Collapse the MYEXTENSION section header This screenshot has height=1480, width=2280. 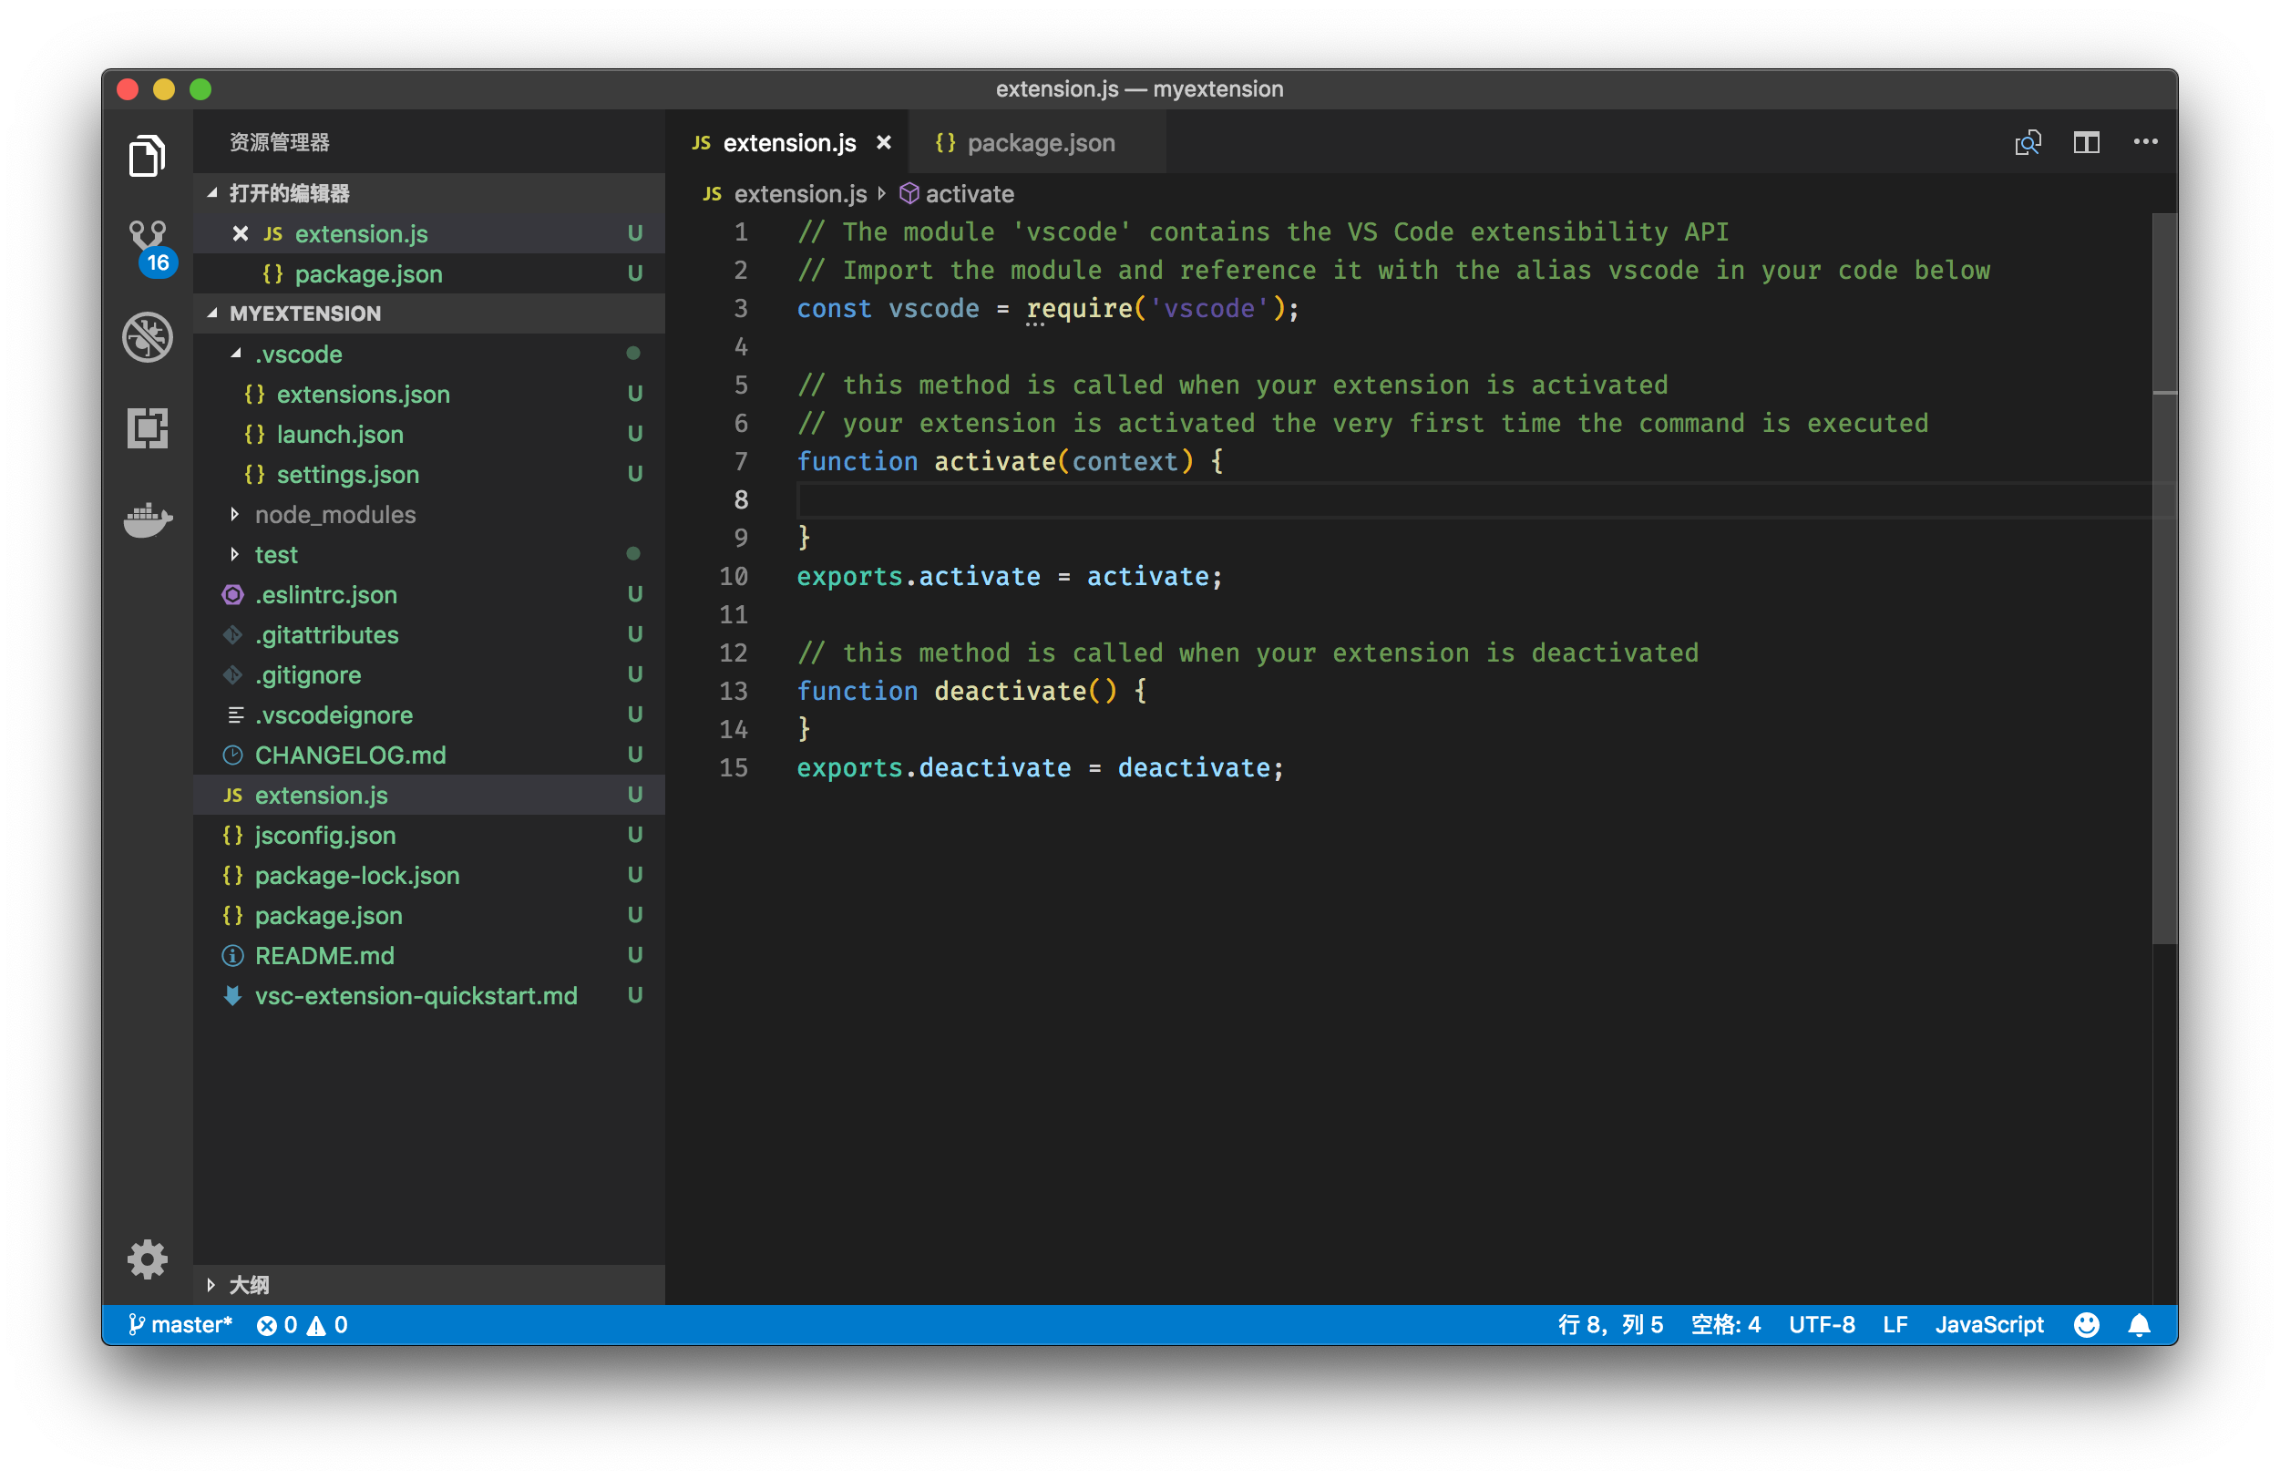304,313
